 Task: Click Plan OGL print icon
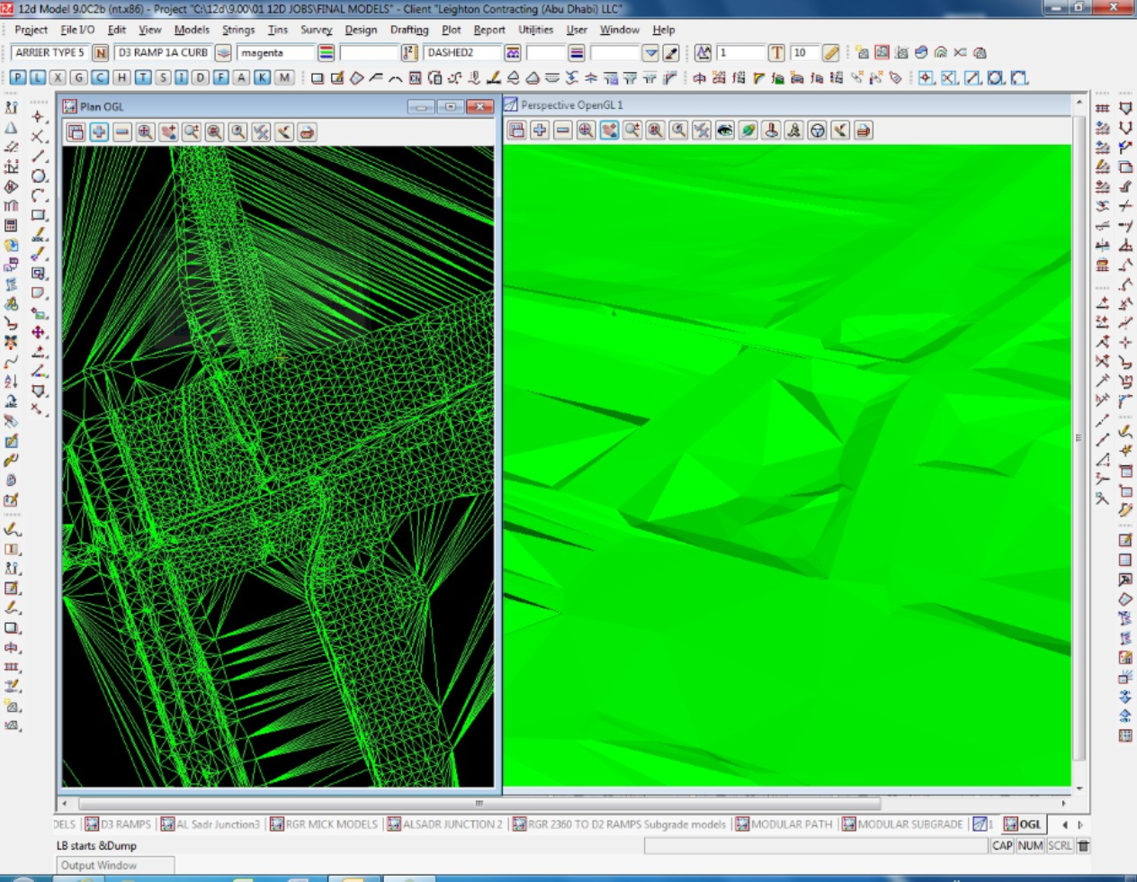[307, 132]
